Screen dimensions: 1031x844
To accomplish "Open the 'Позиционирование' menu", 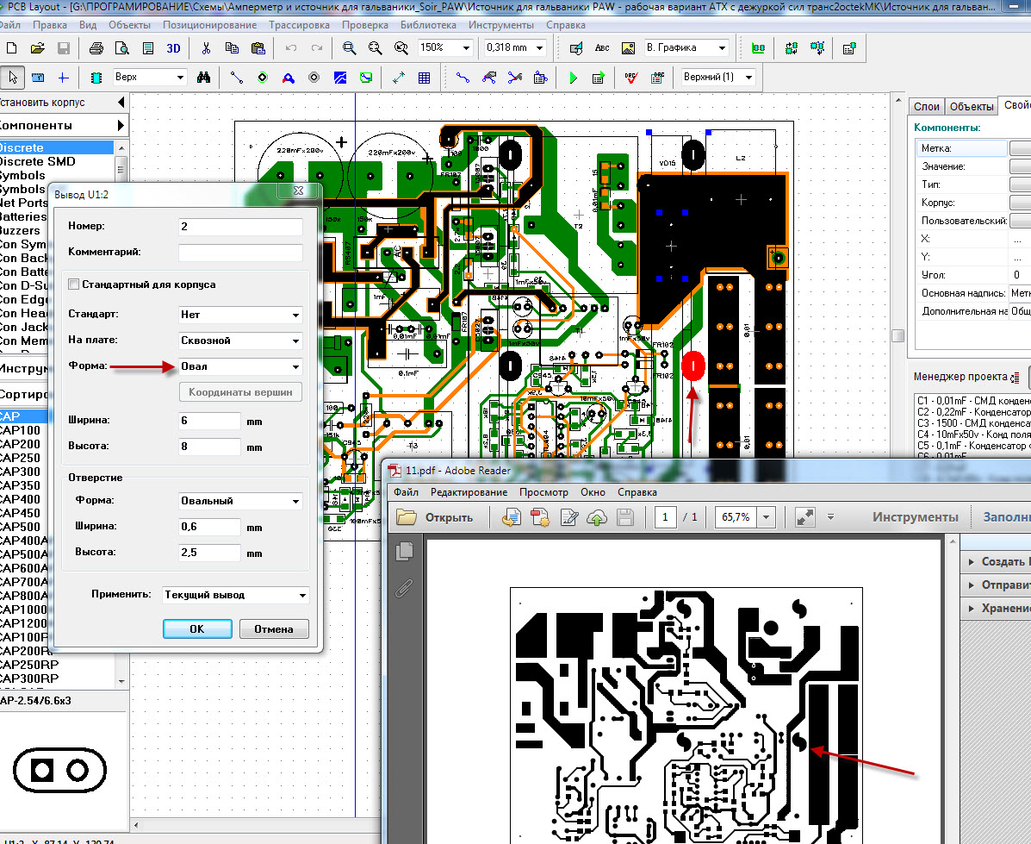I will click(210, 25).
